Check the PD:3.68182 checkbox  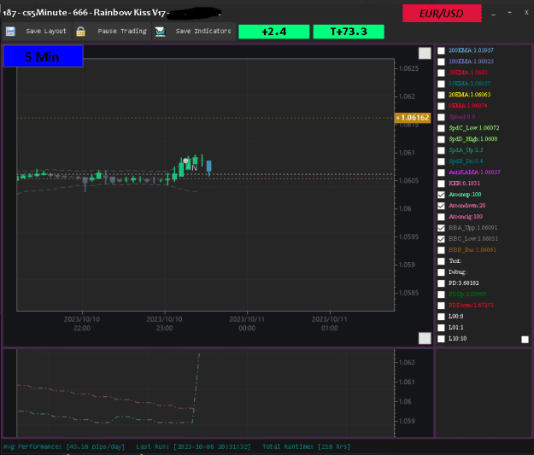click(x=441, y=283)
